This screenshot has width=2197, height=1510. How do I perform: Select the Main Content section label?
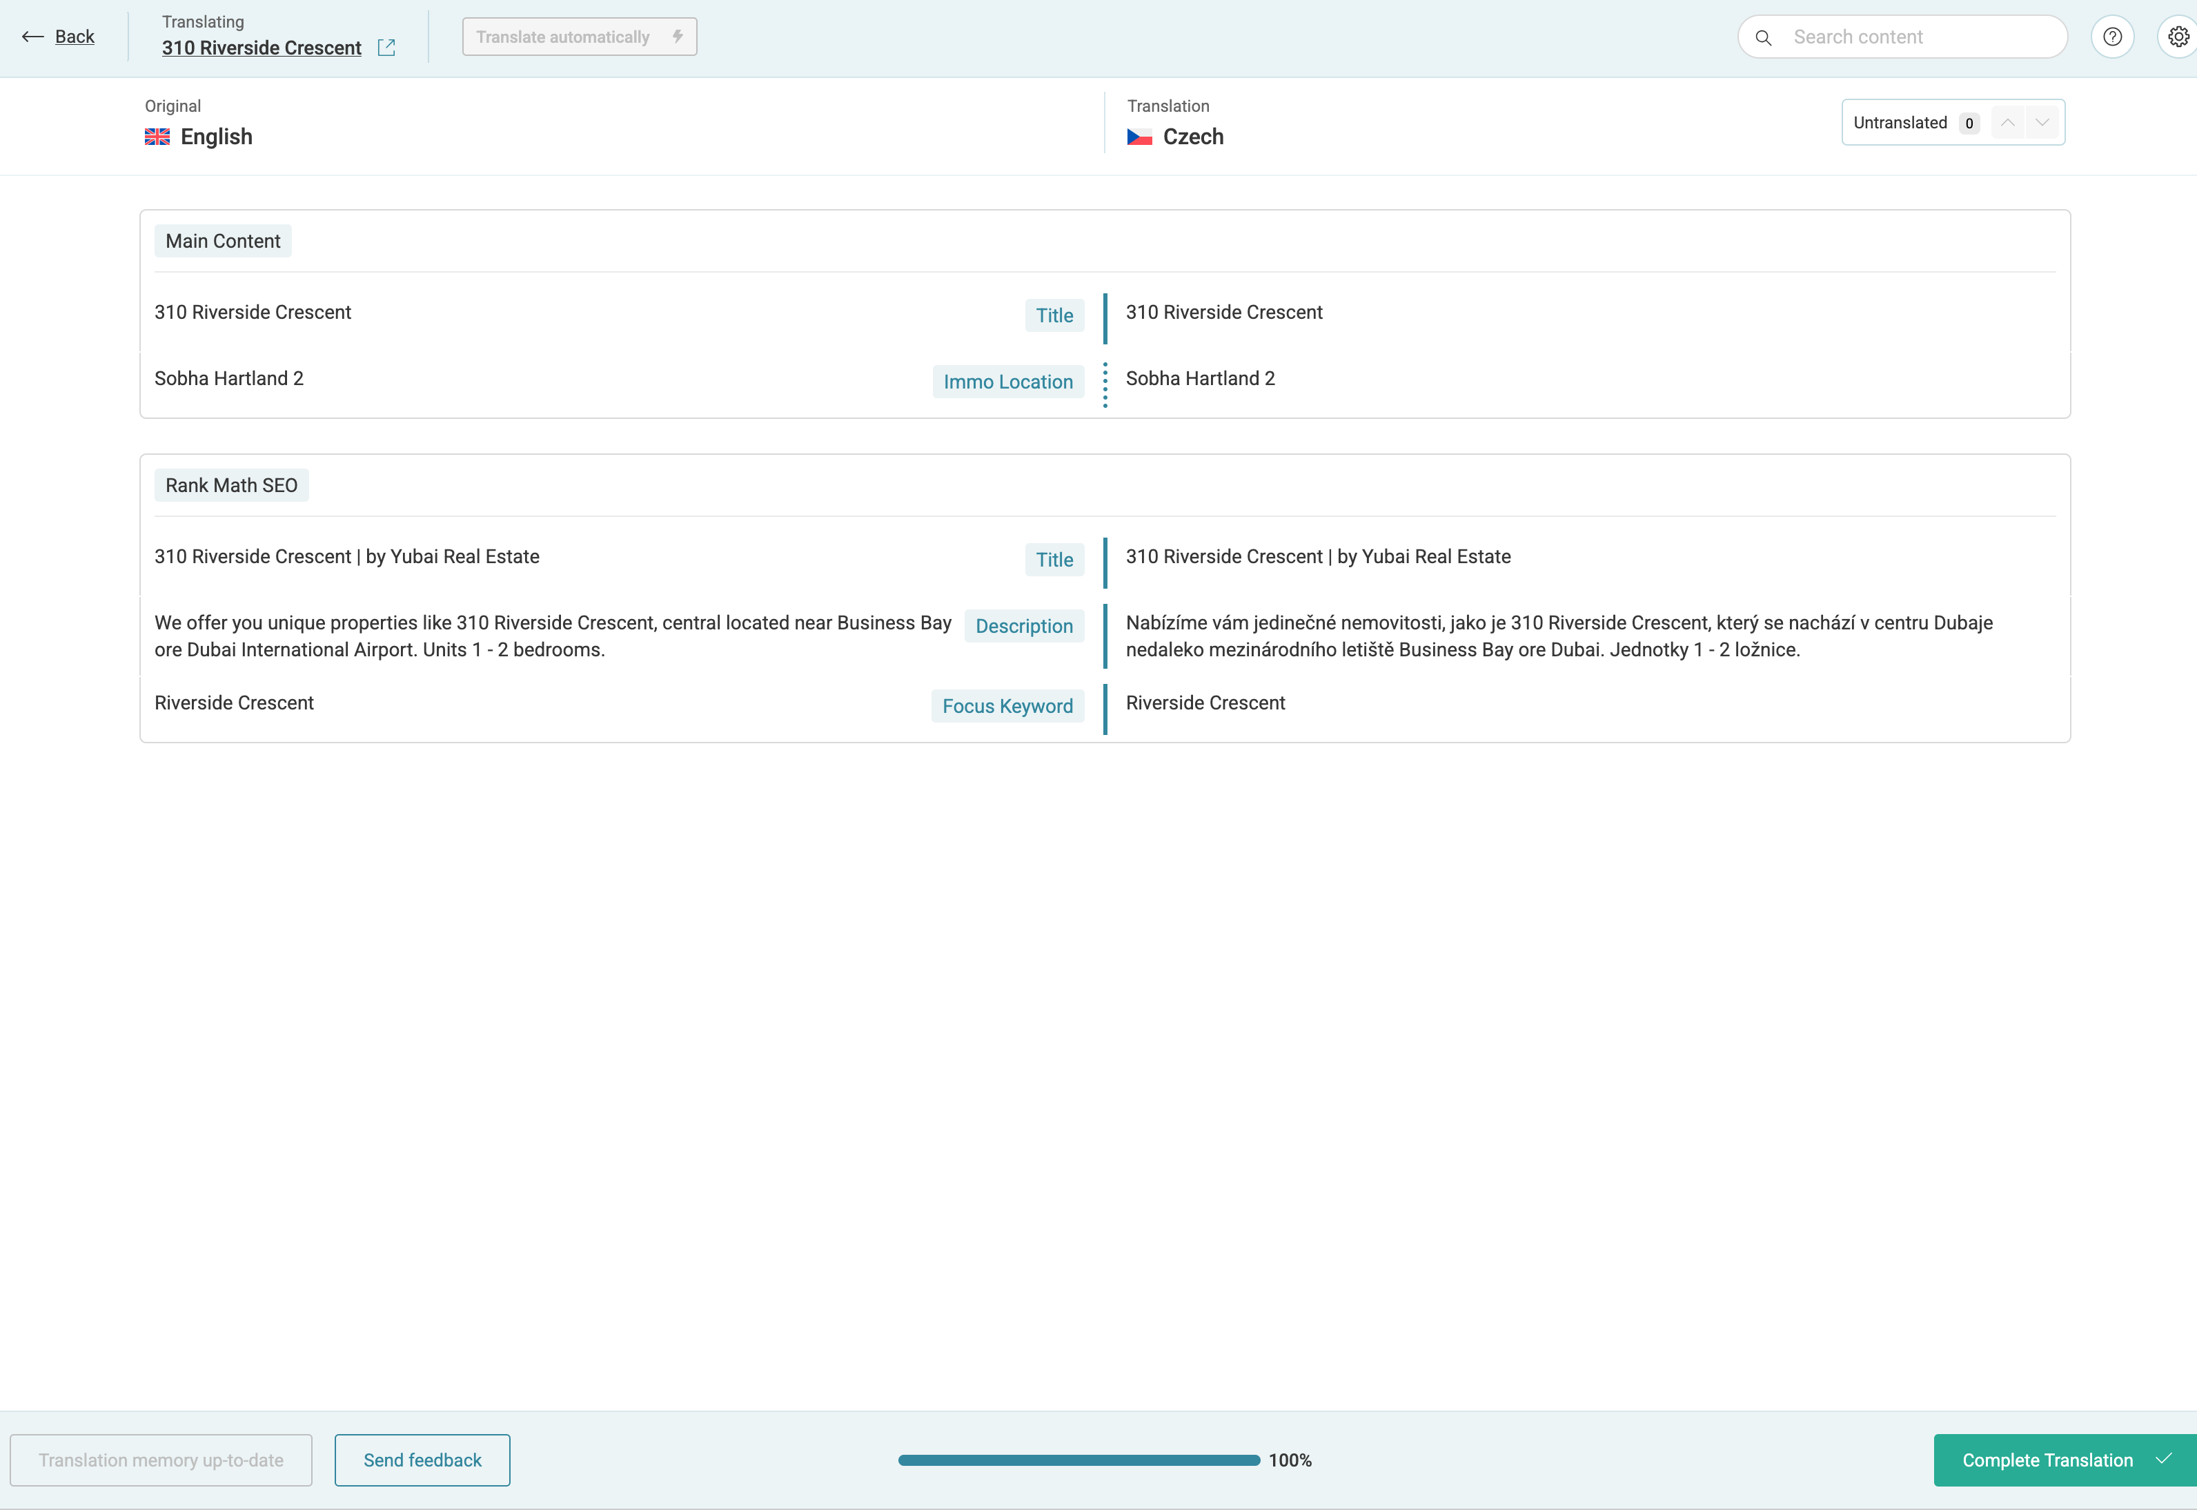coord(222,242)
